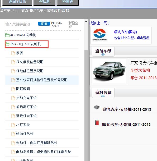Click the red book icon beside the second 曙光汽车-大柴神-2011-2013
The width and height of the screenshot is (157, 161).
[x=97, y=122]
